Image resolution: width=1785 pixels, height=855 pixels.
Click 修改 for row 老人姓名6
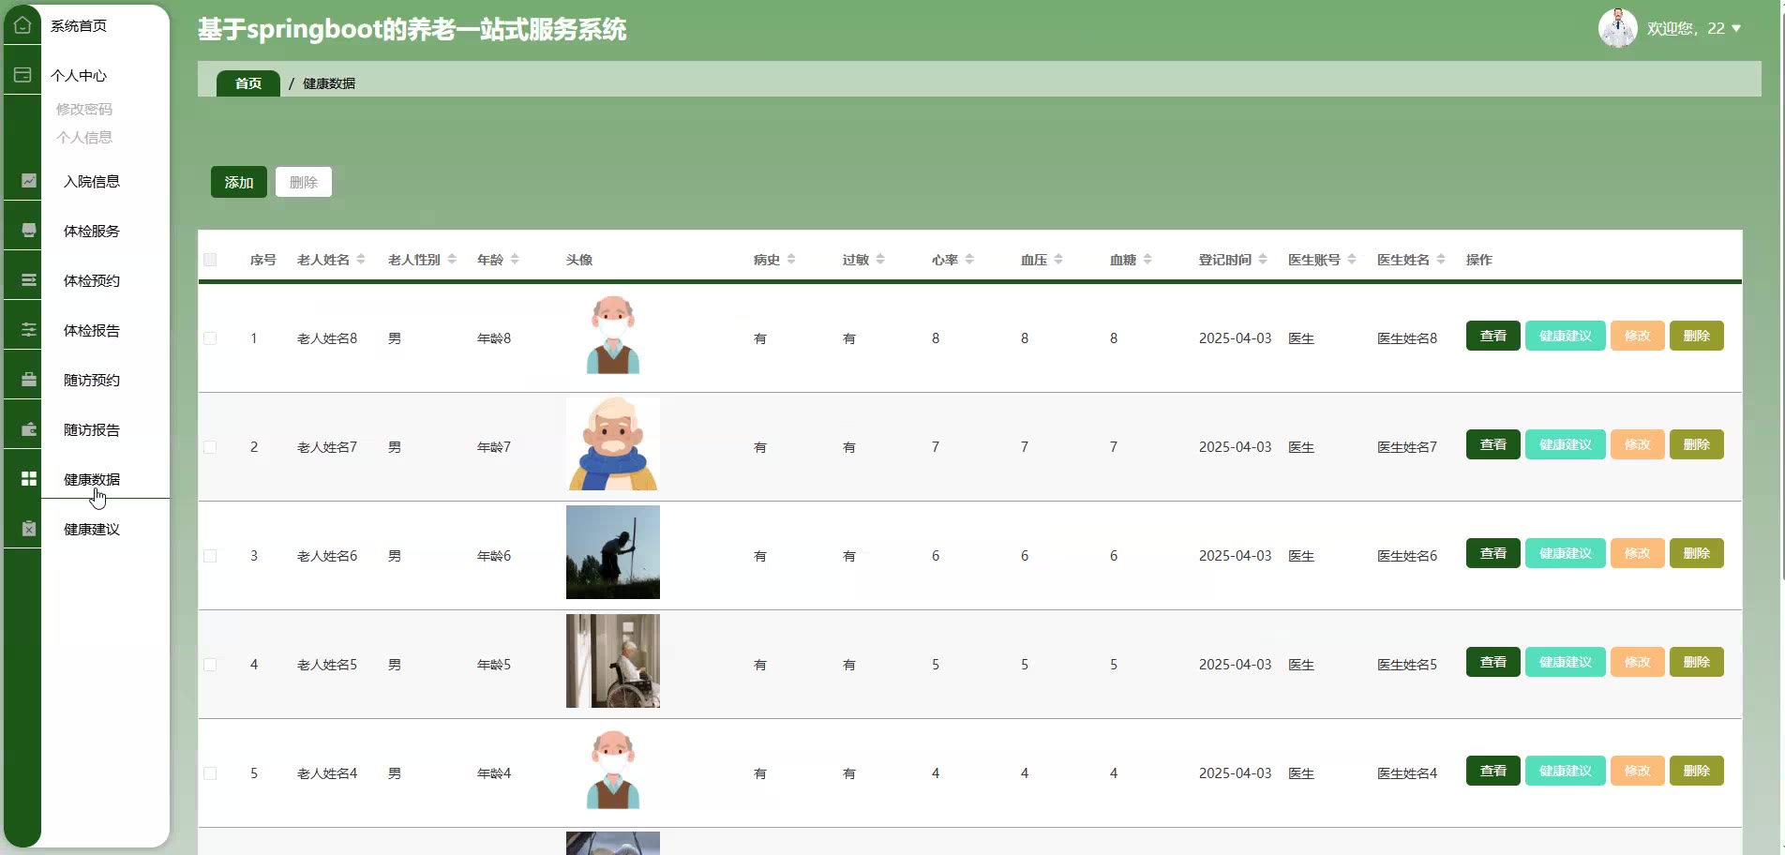(1638, 553)
